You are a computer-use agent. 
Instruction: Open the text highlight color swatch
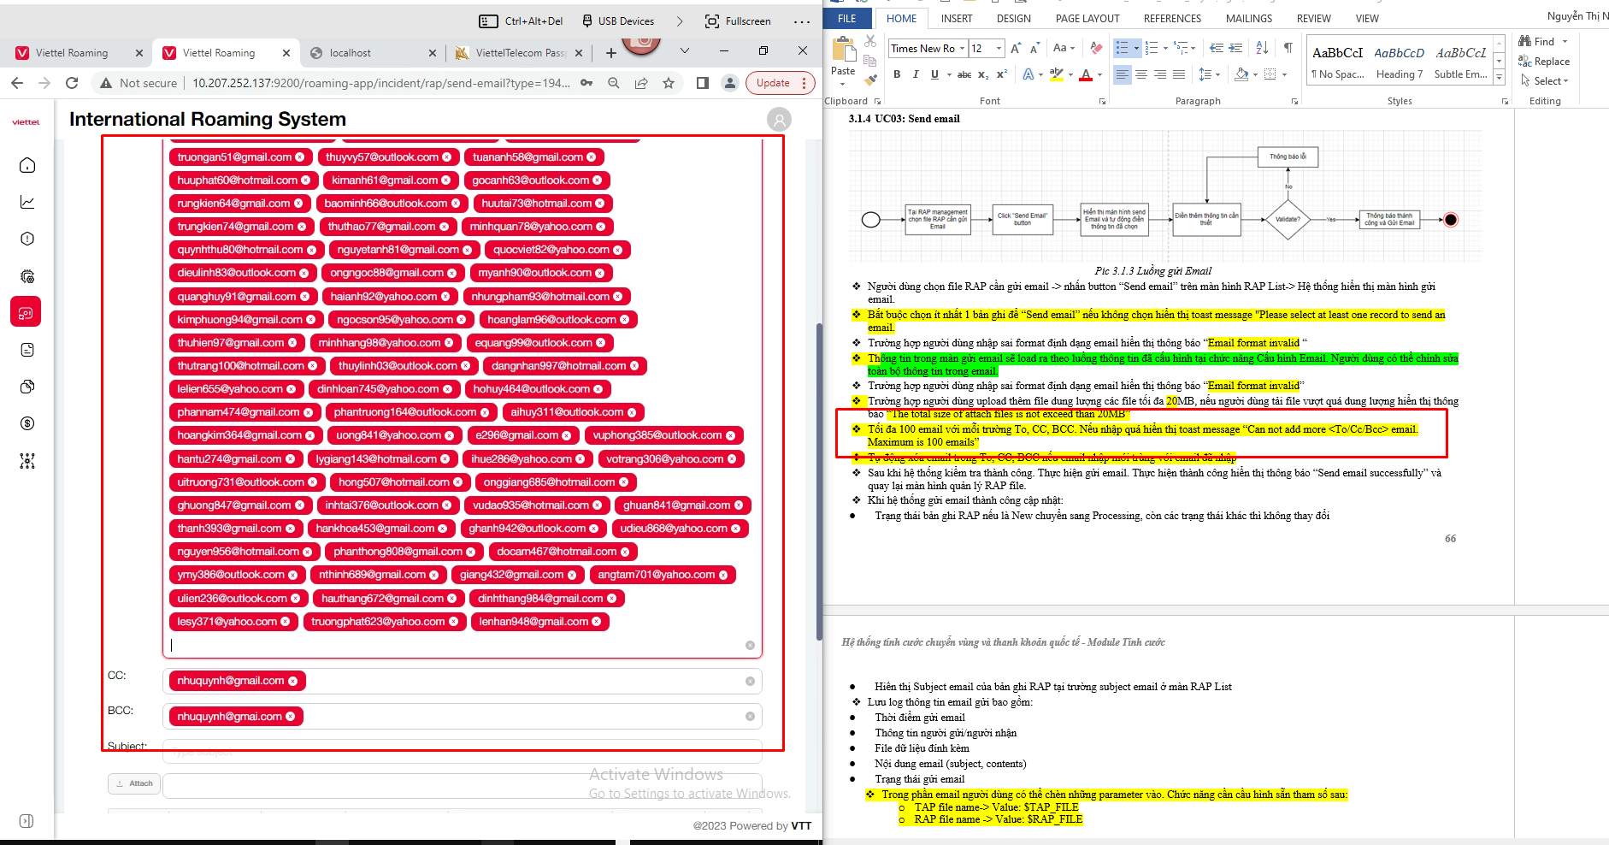(x=1056, y=74)
